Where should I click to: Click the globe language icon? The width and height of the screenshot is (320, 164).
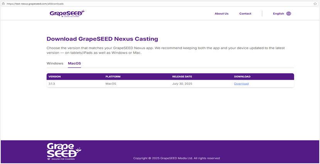pos(289,14)
